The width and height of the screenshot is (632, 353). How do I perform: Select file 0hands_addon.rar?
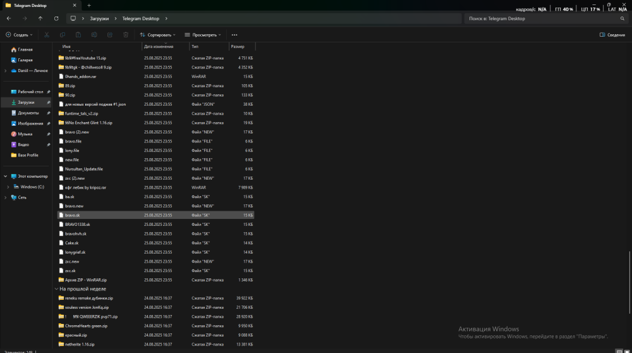[x=81, y=77]
